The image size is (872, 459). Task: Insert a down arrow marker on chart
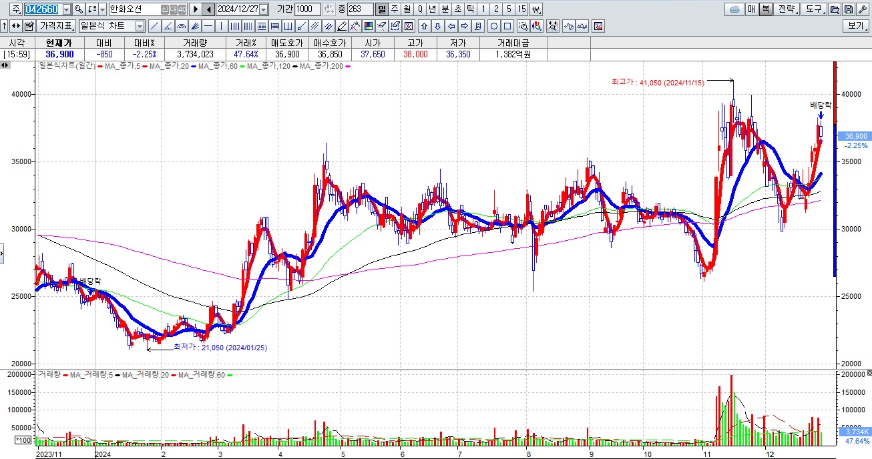click(437, 26)
